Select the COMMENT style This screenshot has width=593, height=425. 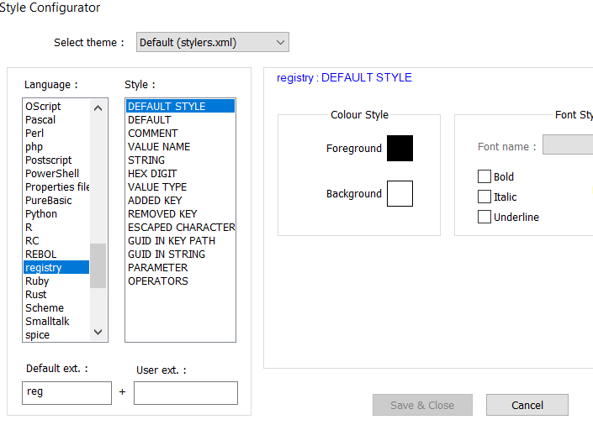152,133
